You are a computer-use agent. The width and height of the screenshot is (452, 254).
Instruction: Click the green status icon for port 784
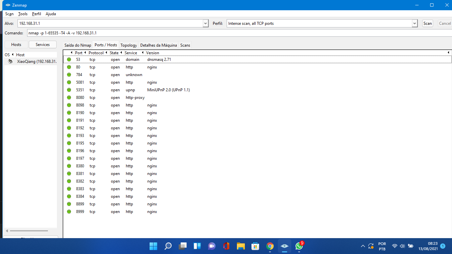pyautogui.click(x=69, y=75)
